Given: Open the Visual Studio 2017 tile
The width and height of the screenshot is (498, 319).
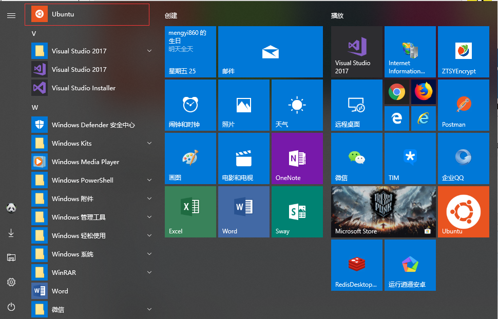Looking at the screenshot, I should point(357,52).
